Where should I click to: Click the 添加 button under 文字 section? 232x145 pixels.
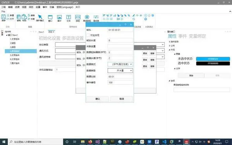pos(191,75)
